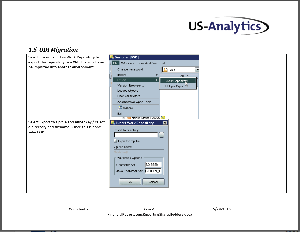This screenshot has width=300, height=232.
Task: Click the Export Work Repository dialog icon
Action: [x=113, y=123]
